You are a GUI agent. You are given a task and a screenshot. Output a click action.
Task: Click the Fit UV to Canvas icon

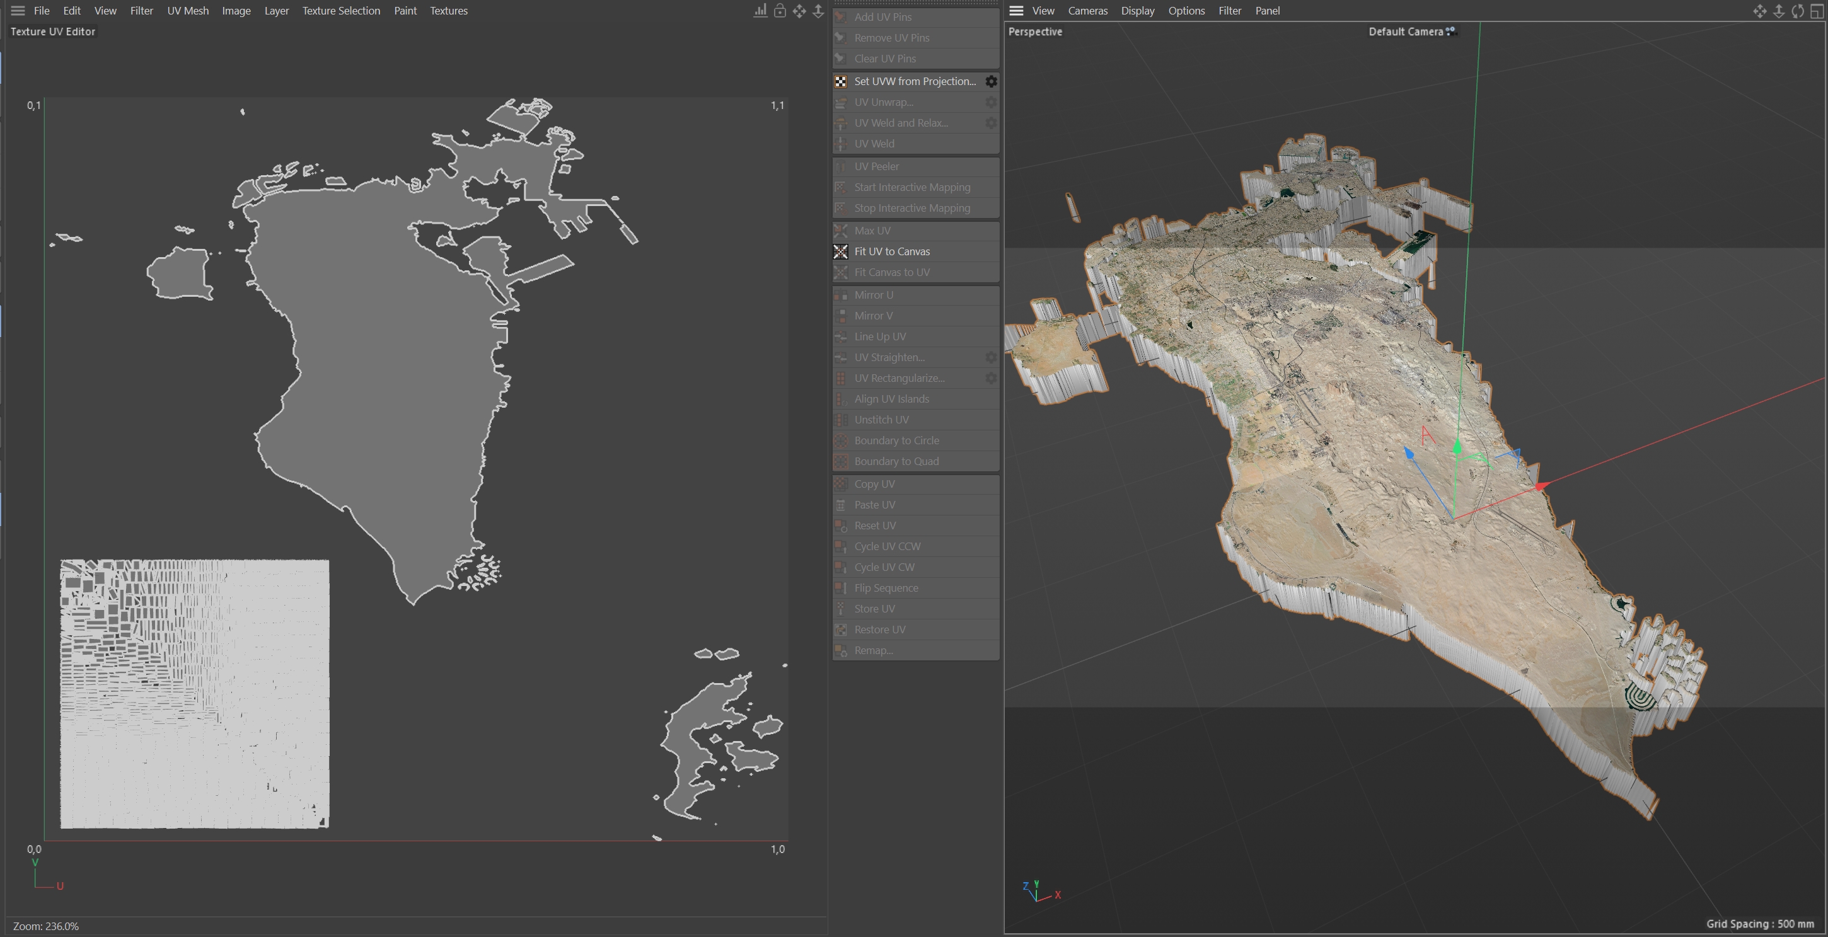(841, 251)
